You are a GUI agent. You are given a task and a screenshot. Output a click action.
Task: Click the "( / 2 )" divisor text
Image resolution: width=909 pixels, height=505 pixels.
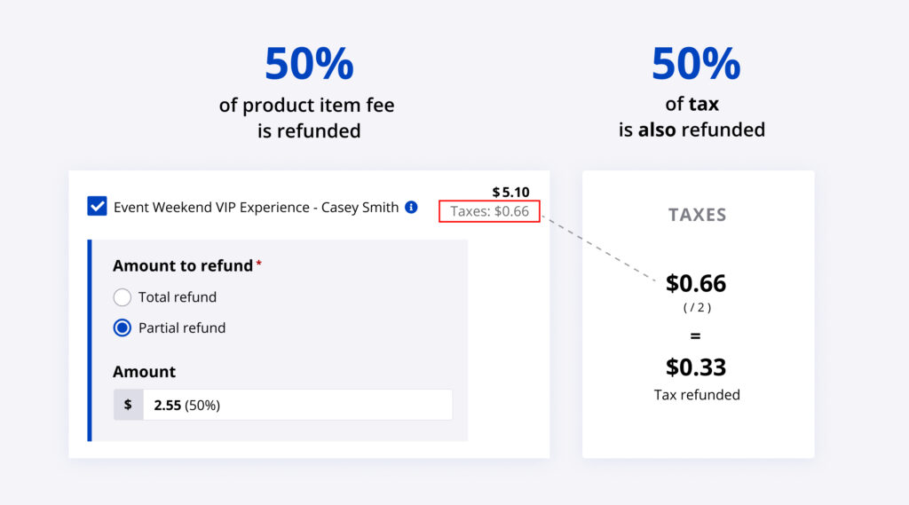[696, 308]
